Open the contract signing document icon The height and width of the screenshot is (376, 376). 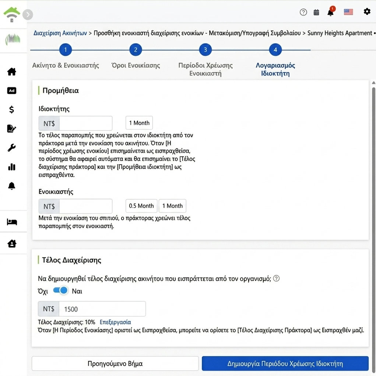[11, 129]
